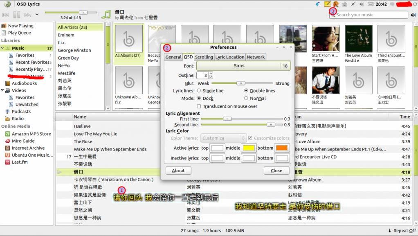
Task: Open Play Queue in the sidebar
Action: point(20,33)
